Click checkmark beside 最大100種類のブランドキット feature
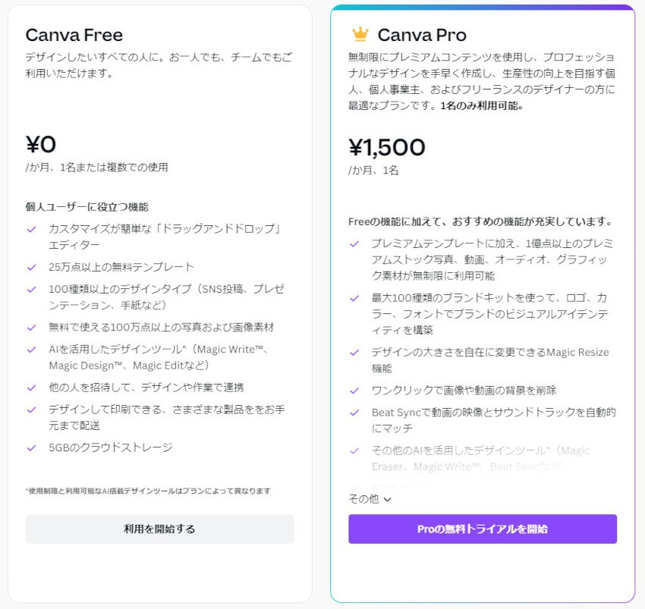 [354, 298]
